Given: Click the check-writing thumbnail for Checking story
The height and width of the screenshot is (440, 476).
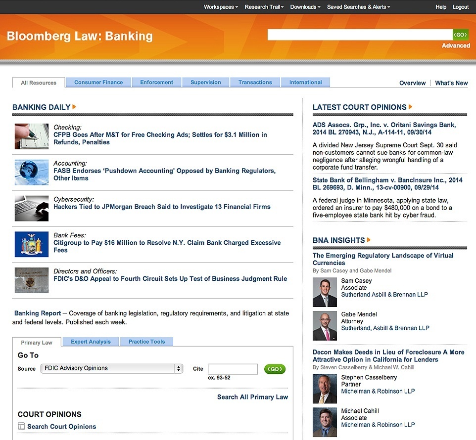Looking at the screenshot, I should click(32, 136).
